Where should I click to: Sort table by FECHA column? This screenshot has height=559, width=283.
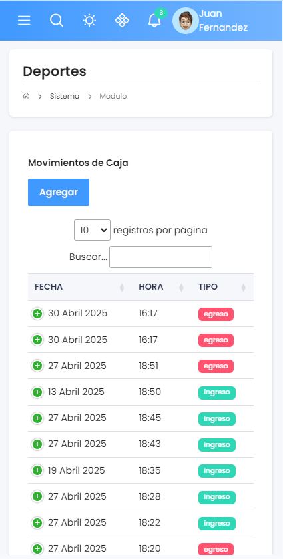pyautogui.click(x=80, y=287)
